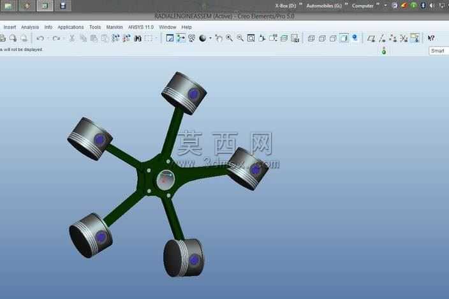The height and width of the screenshot is (299, 449).
Task: Click the Undo icon
Action: [x=40, y=38]
